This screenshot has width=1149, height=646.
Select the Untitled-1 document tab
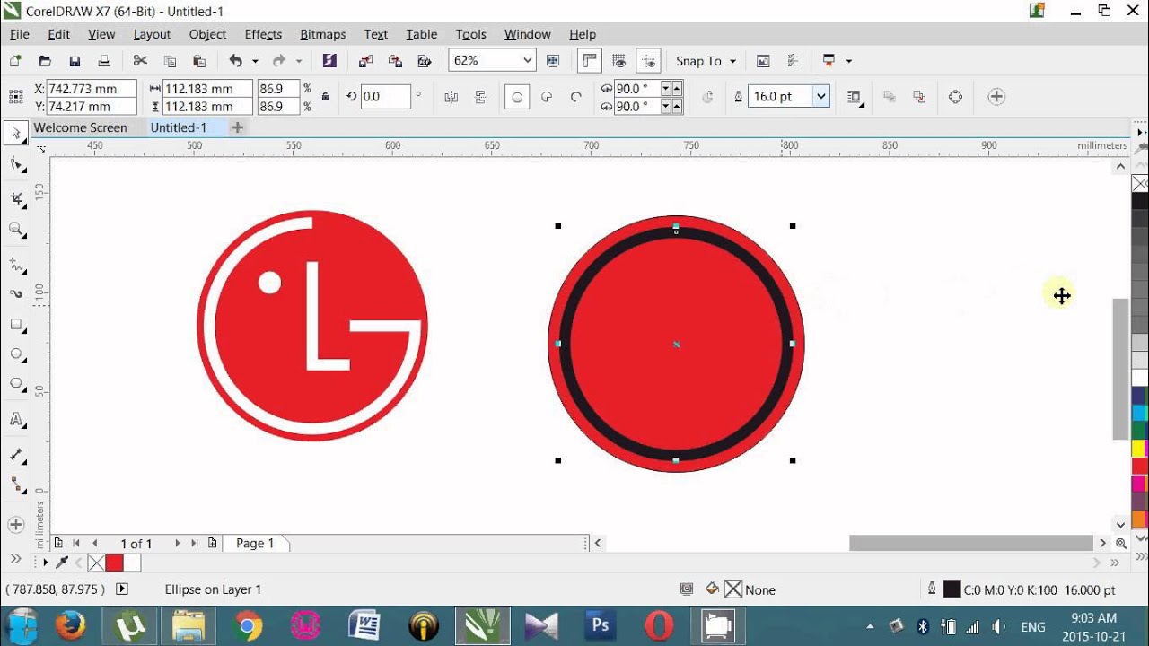179,127
